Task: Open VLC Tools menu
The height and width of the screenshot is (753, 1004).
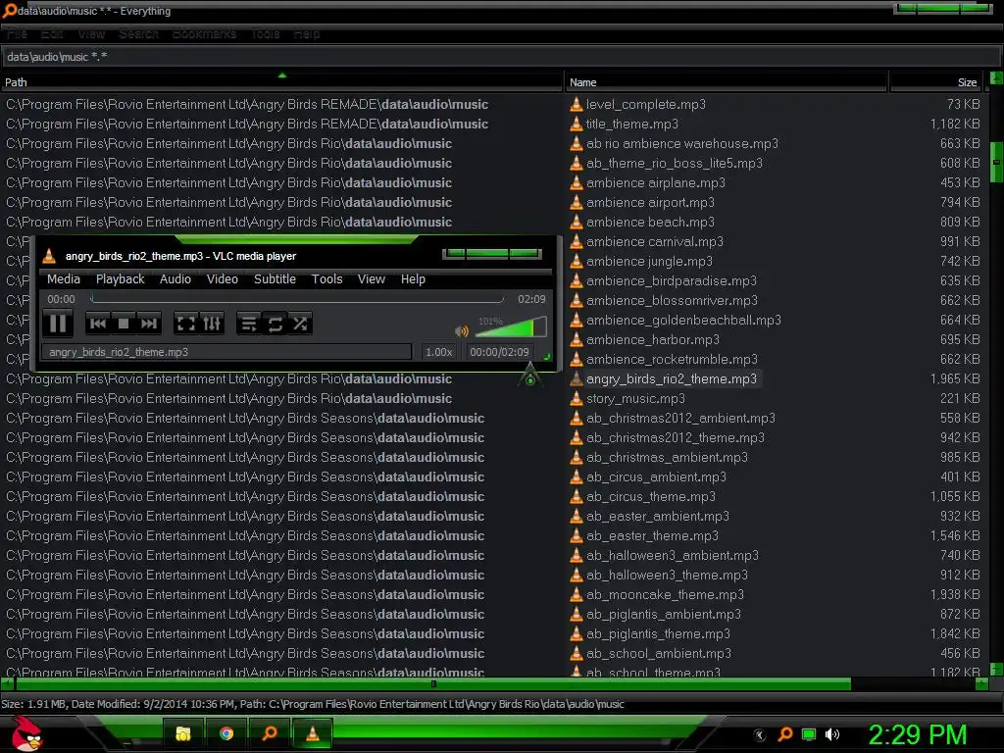Action: pos(326,279)
